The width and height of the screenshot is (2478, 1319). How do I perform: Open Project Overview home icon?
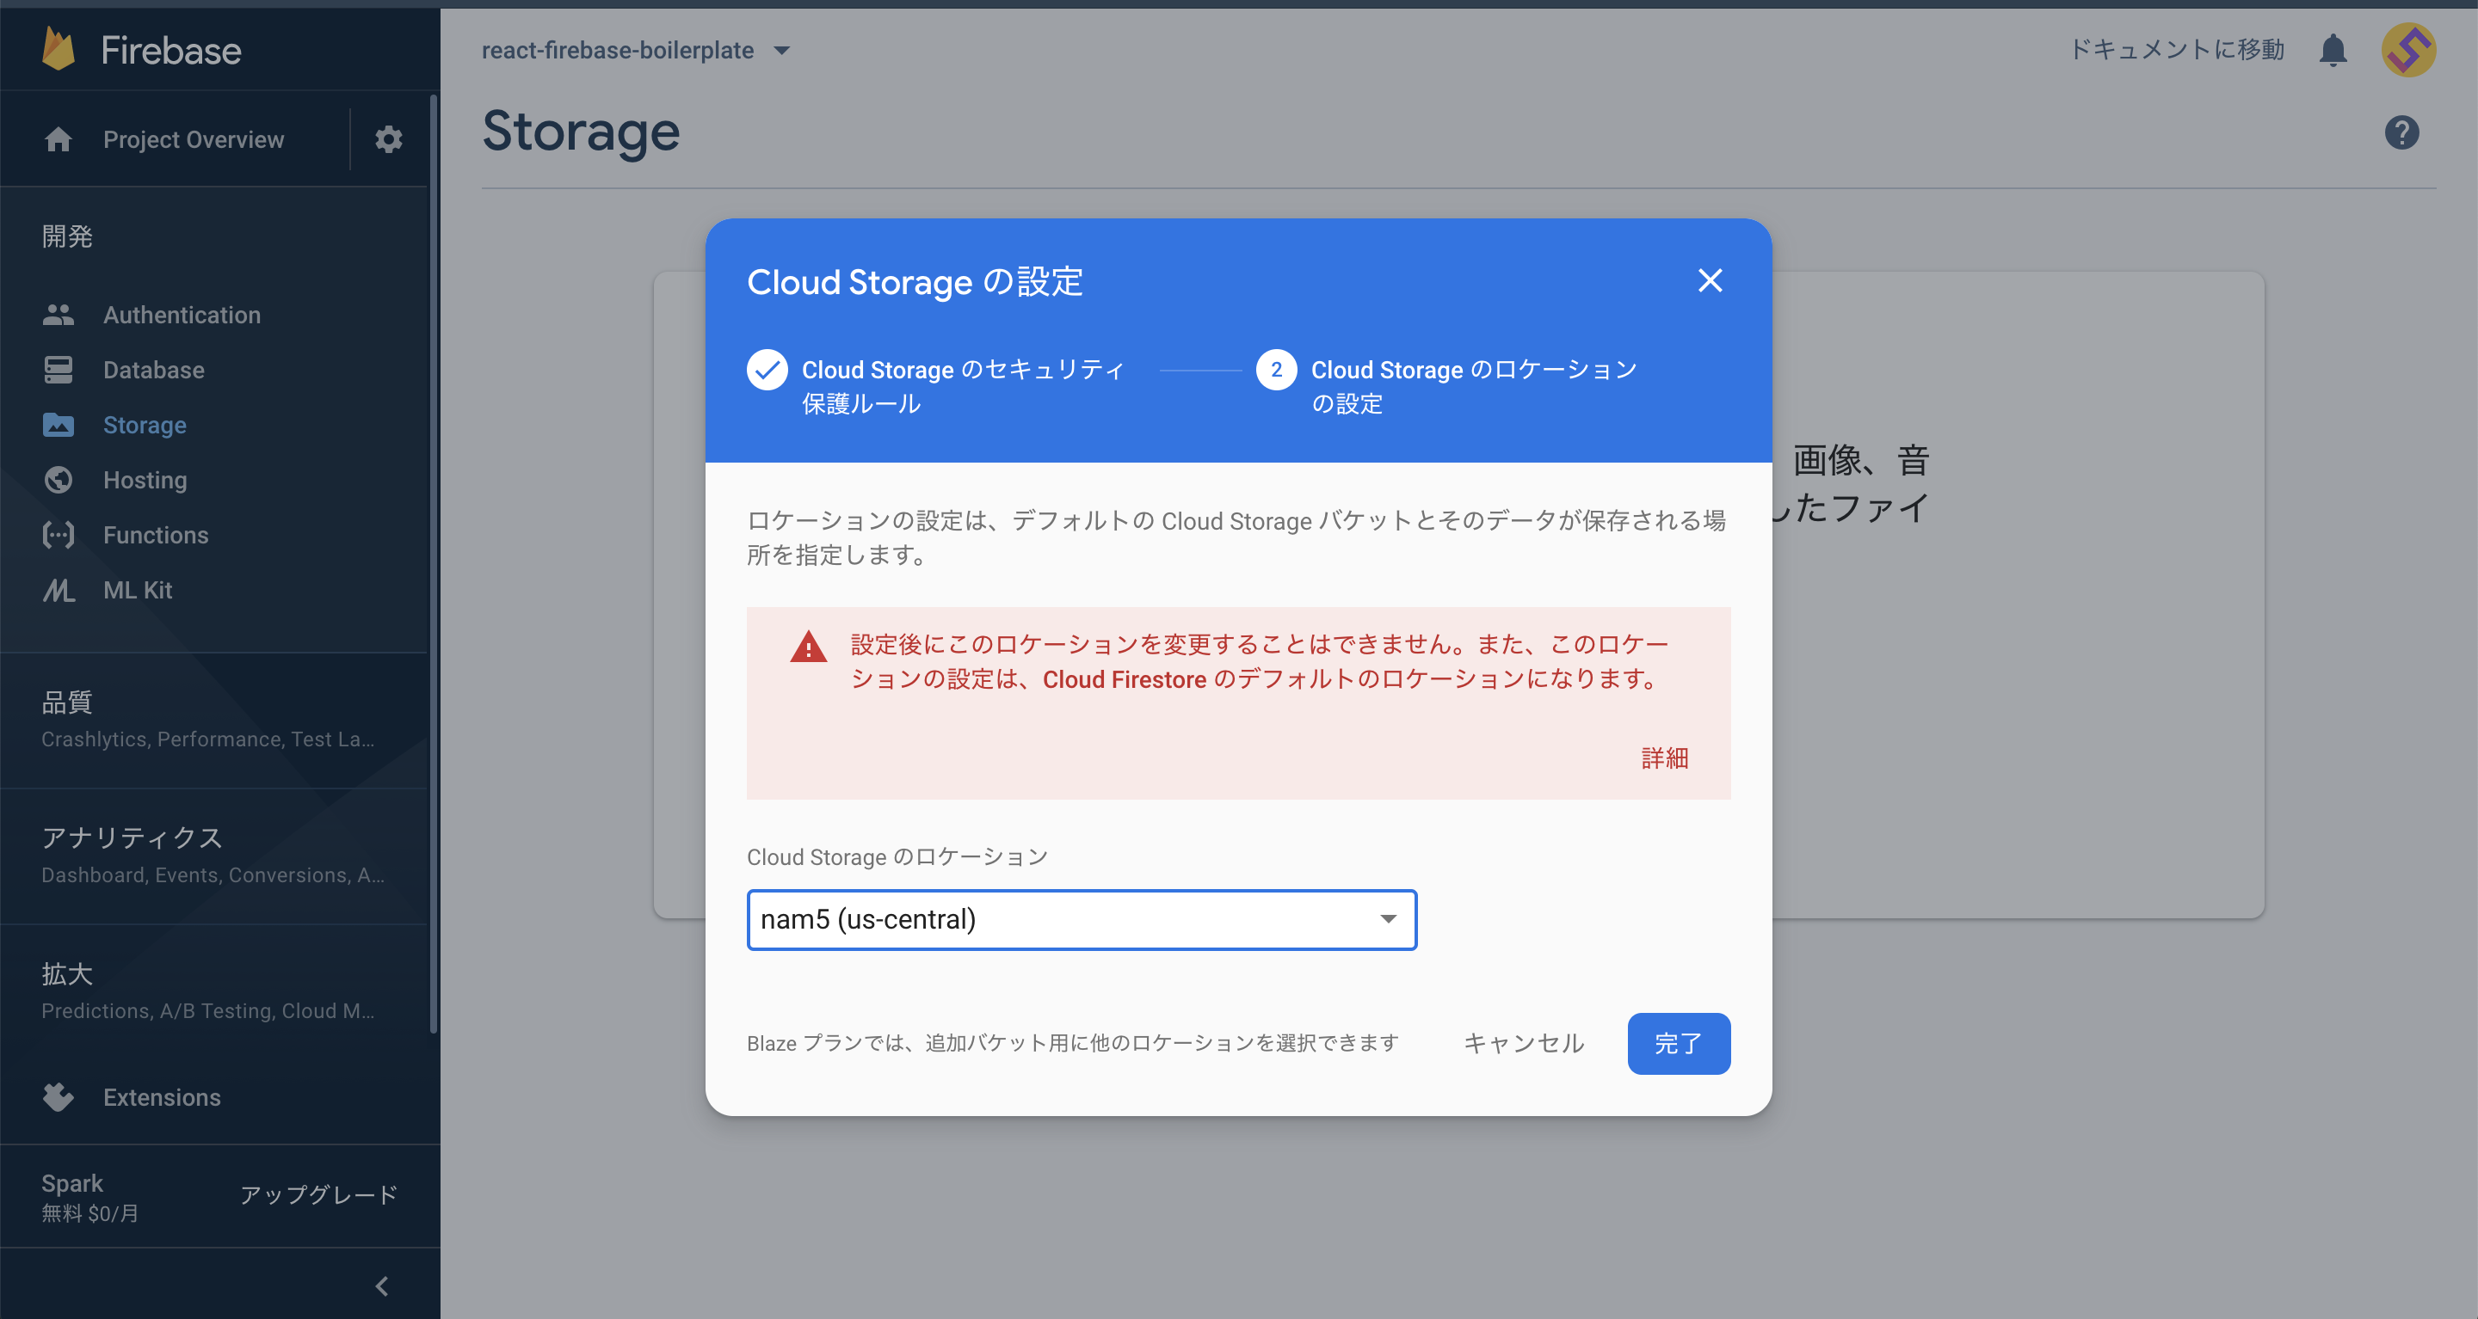point(59,139)
